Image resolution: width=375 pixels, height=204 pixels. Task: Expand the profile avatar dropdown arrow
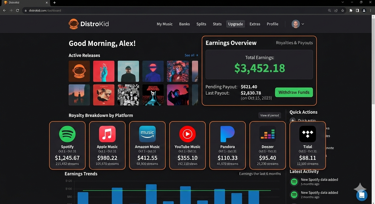click(303, 24)
